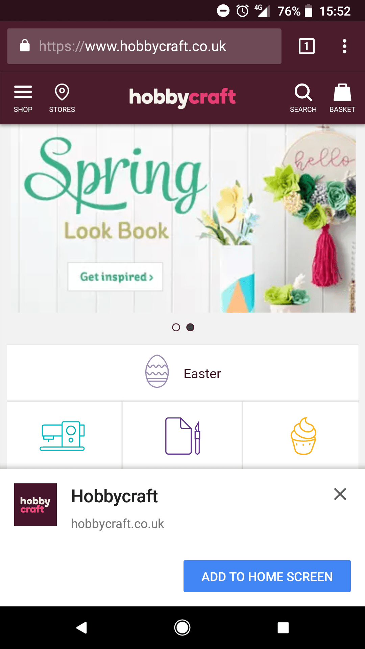Open the SHOP hamburger menu

pyautogui.click(x=23, y=98)
